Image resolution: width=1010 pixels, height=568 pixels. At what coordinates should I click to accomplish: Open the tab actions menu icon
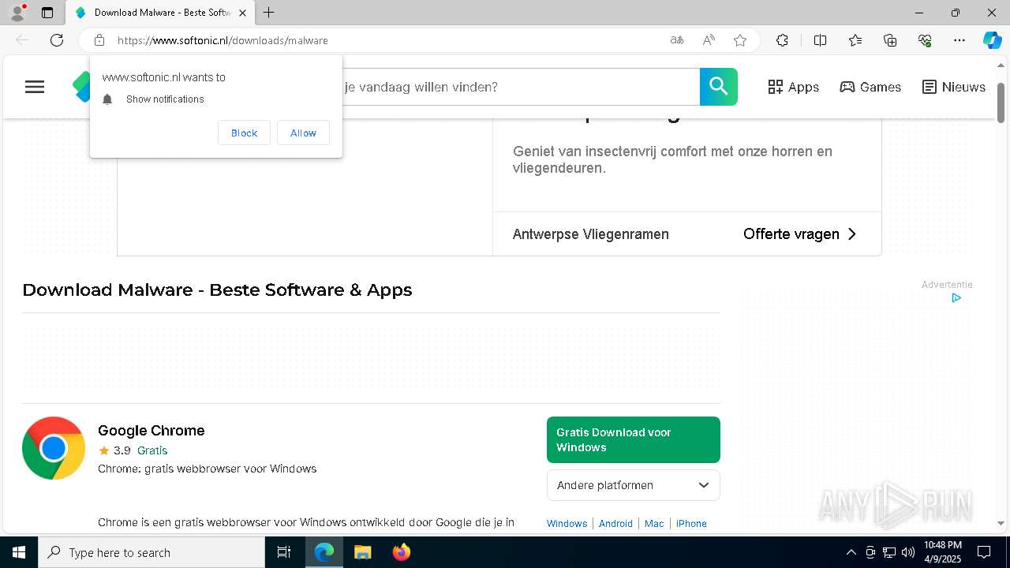coord(47,13)
